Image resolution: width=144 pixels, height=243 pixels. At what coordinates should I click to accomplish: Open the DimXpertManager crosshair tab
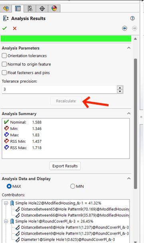pyautogui.click(x=42, y=8)
